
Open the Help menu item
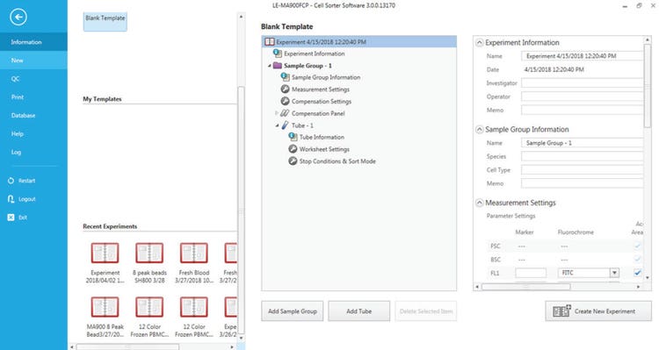pos(33,134)
